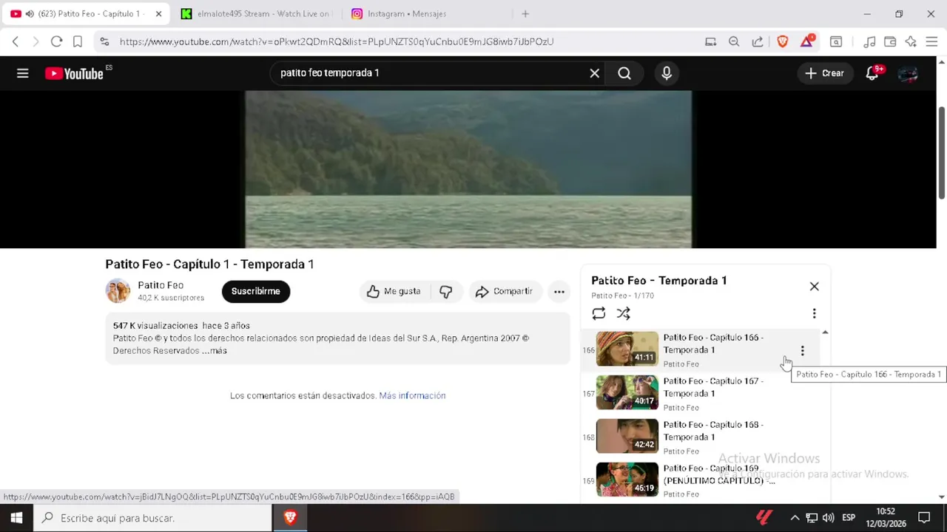Click the Suscribirme button
Viewport: 947px width, 532px height.
click(256, 291)
